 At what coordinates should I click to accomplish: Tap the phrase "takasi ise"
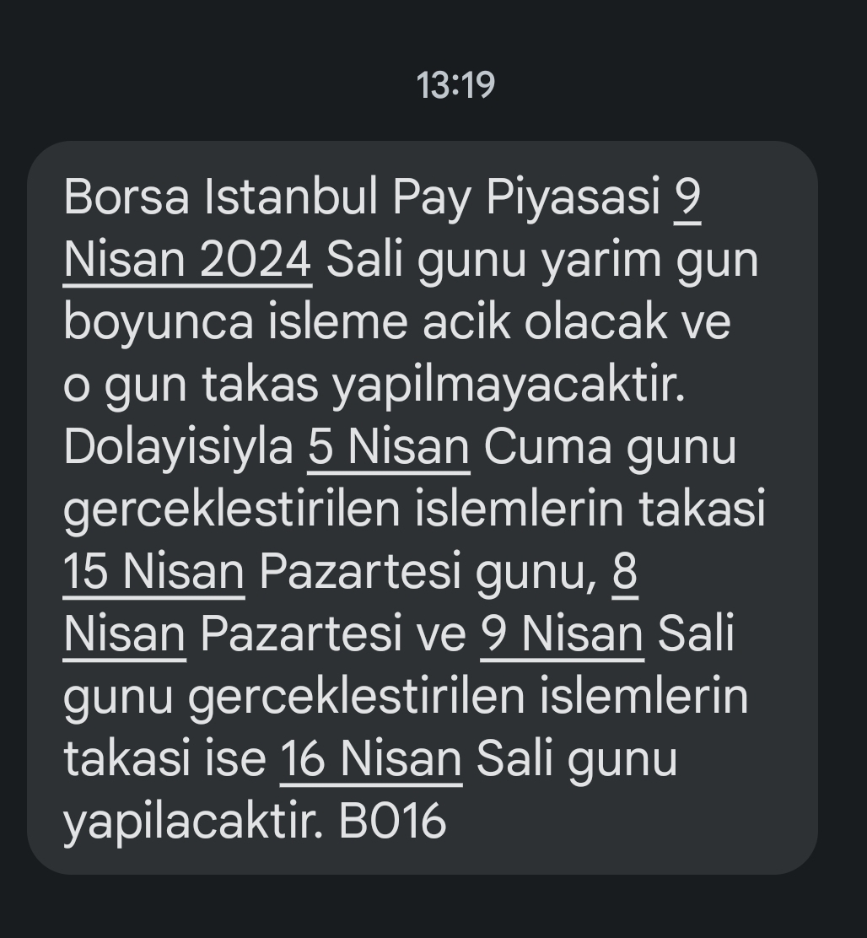pos(165,760)
